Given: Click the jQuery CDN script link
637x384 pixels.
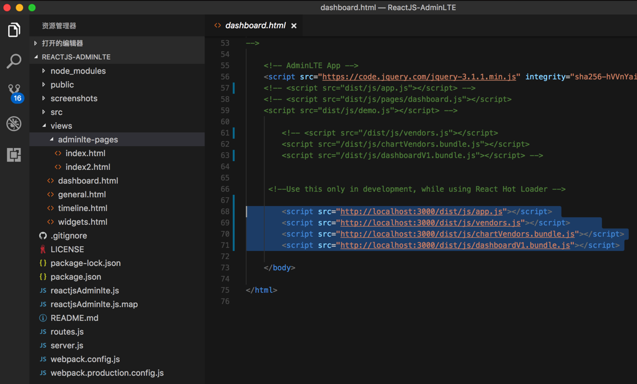Looking at the screenshot, I should coord(419,77).
